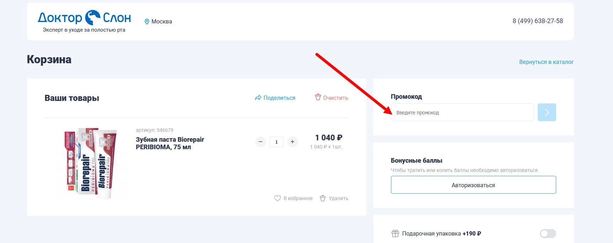
Task: Click the product quantity number field
Action: (276, 142)
